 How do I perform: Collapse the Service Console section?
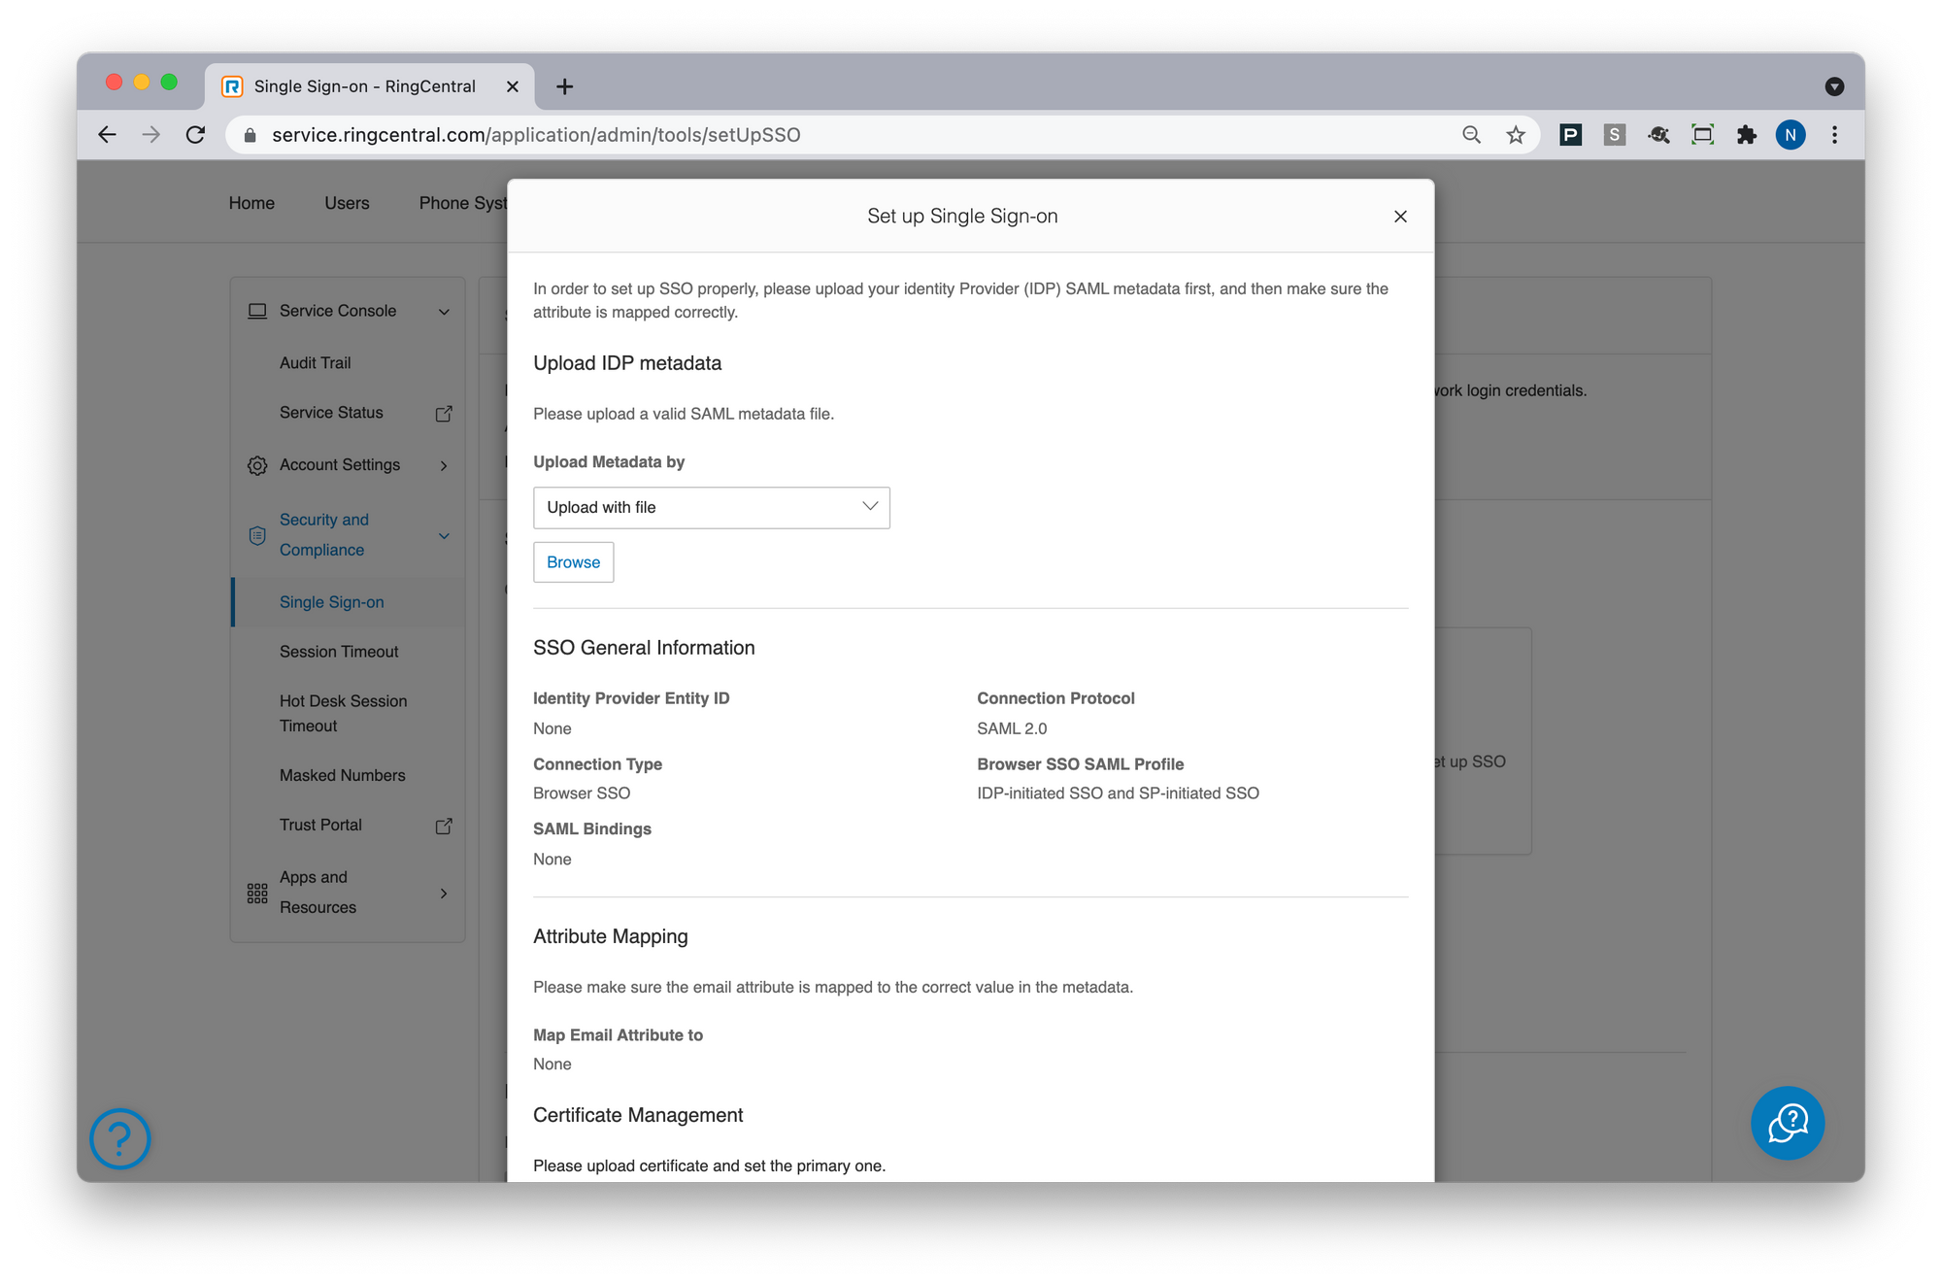click(x=444, y=312)
